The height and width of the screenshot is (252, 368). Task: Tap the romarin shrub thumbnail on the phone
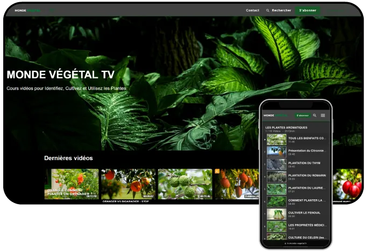[x=277, y=177]
